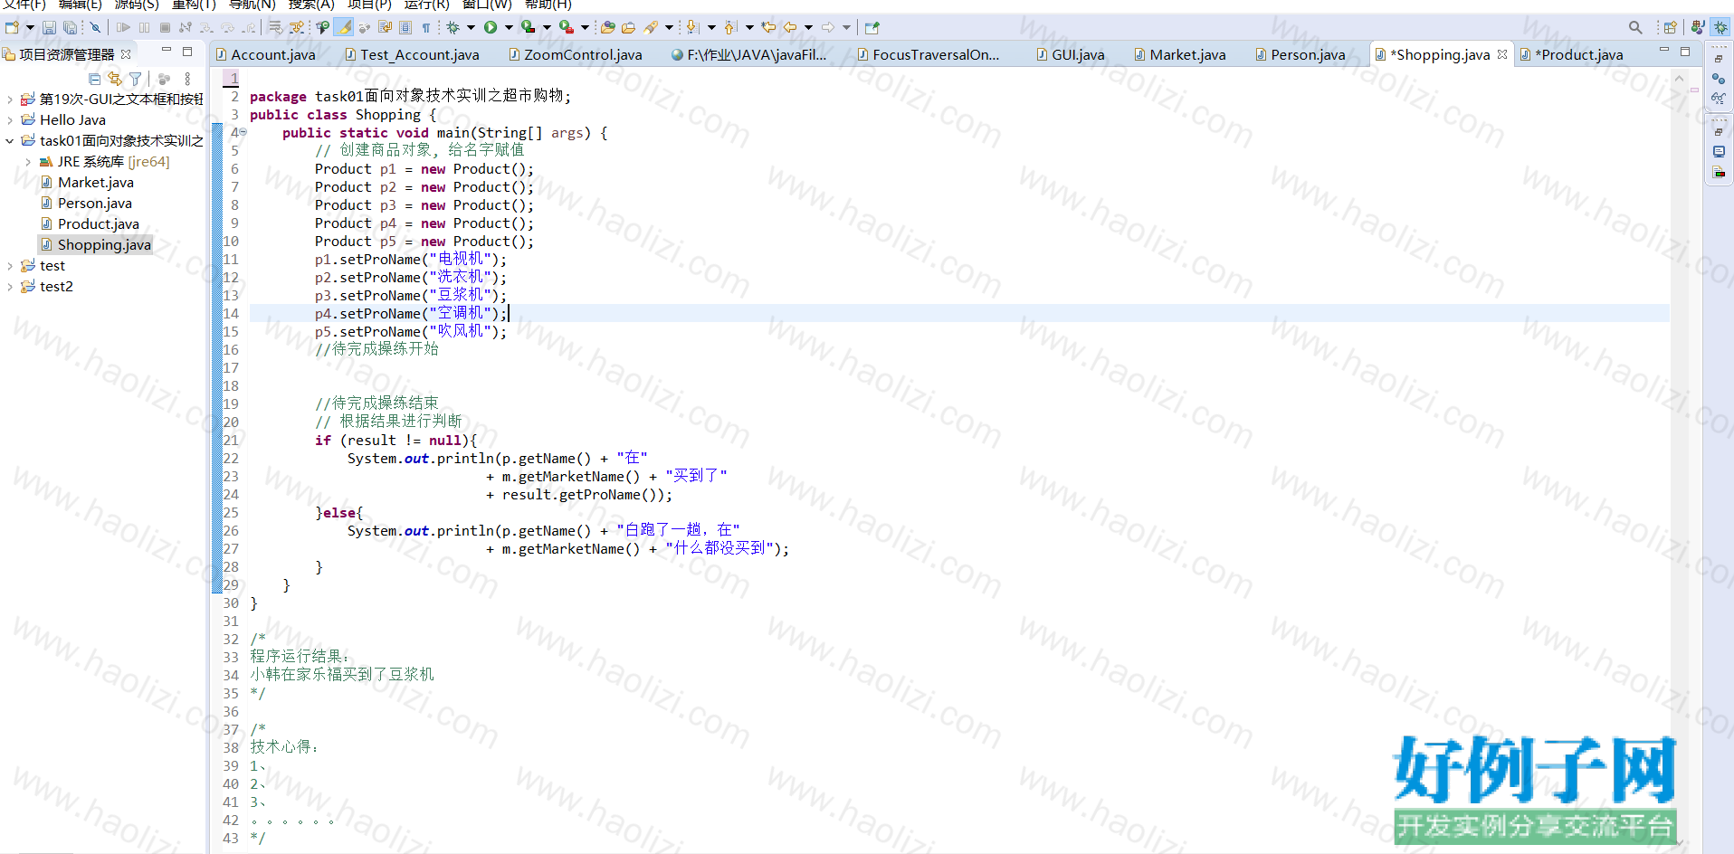This screenshot has width=1734, height=854.
Task: Run the program with green play icon
Action: tap(490, 27)
